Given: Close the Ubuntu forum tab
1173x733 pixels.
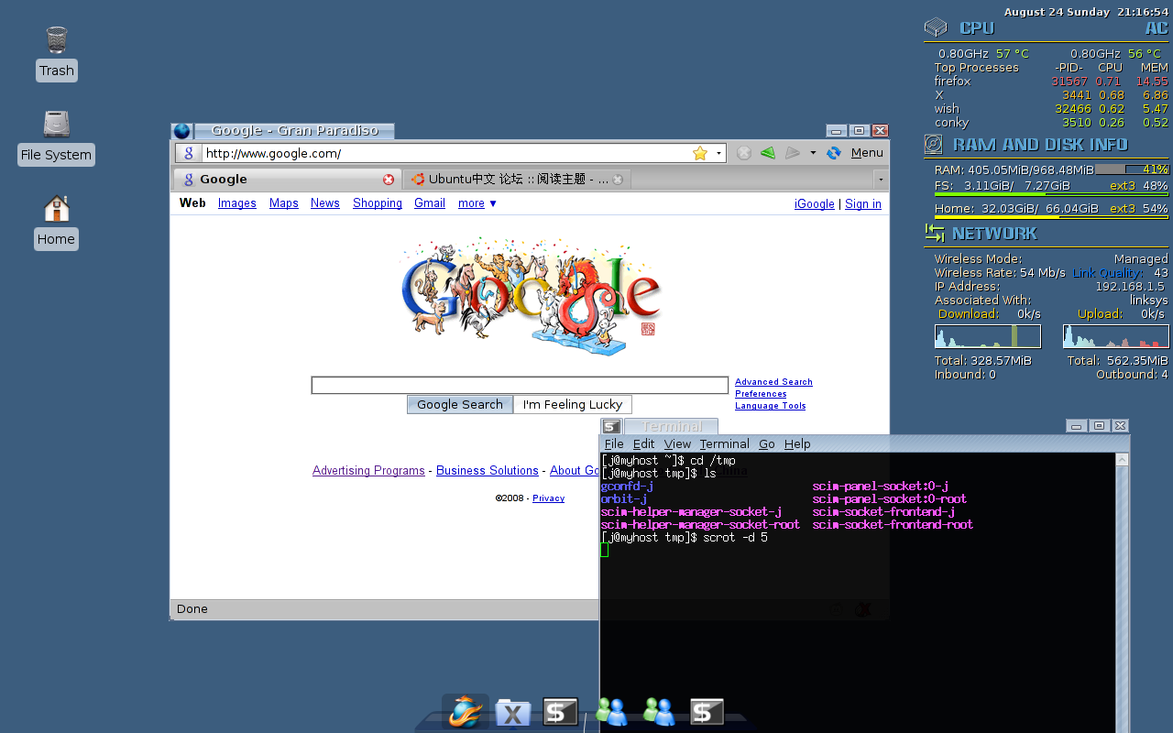Looking at the screenshot, I should click(x=618, y=180).
